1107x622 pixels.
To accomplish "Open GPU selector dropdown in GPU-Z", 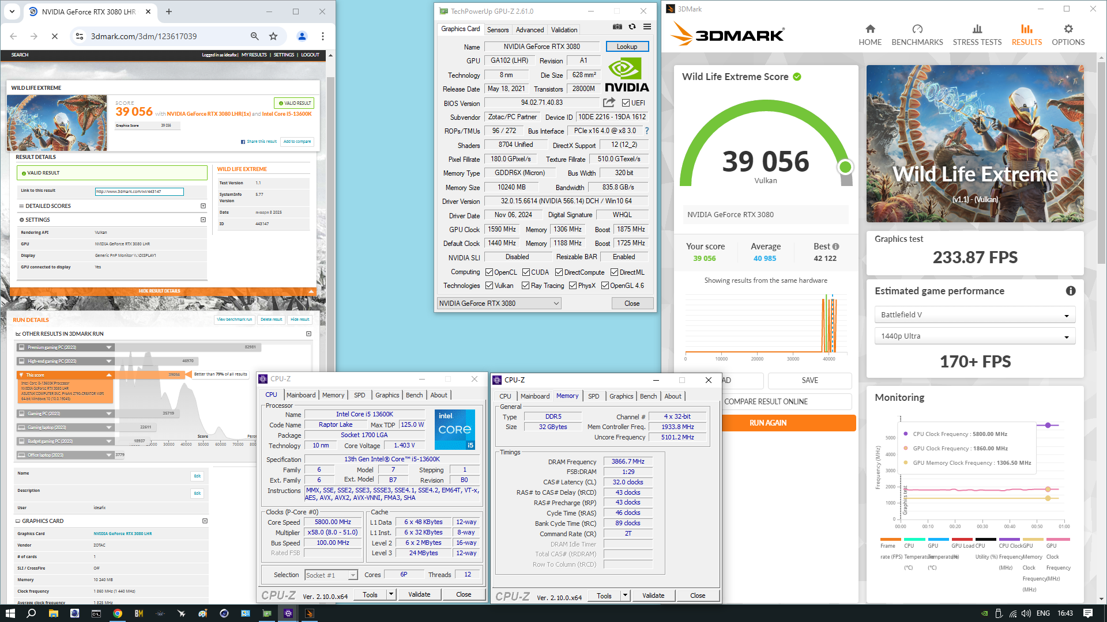I will 499,304.
